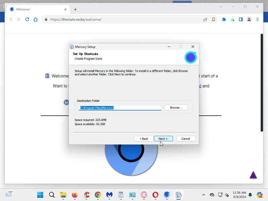Reload the page in Thorium browser
The image size is (268, 201).
pos(27,19)
